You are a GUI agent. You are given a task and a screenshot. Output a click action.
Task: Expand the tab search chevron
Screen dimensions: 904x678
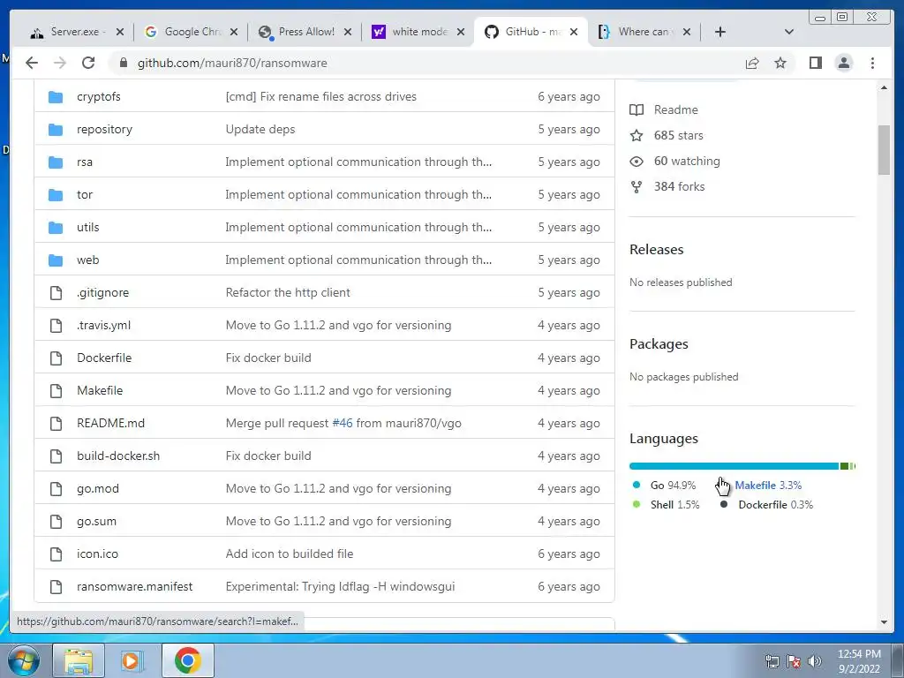788,32
